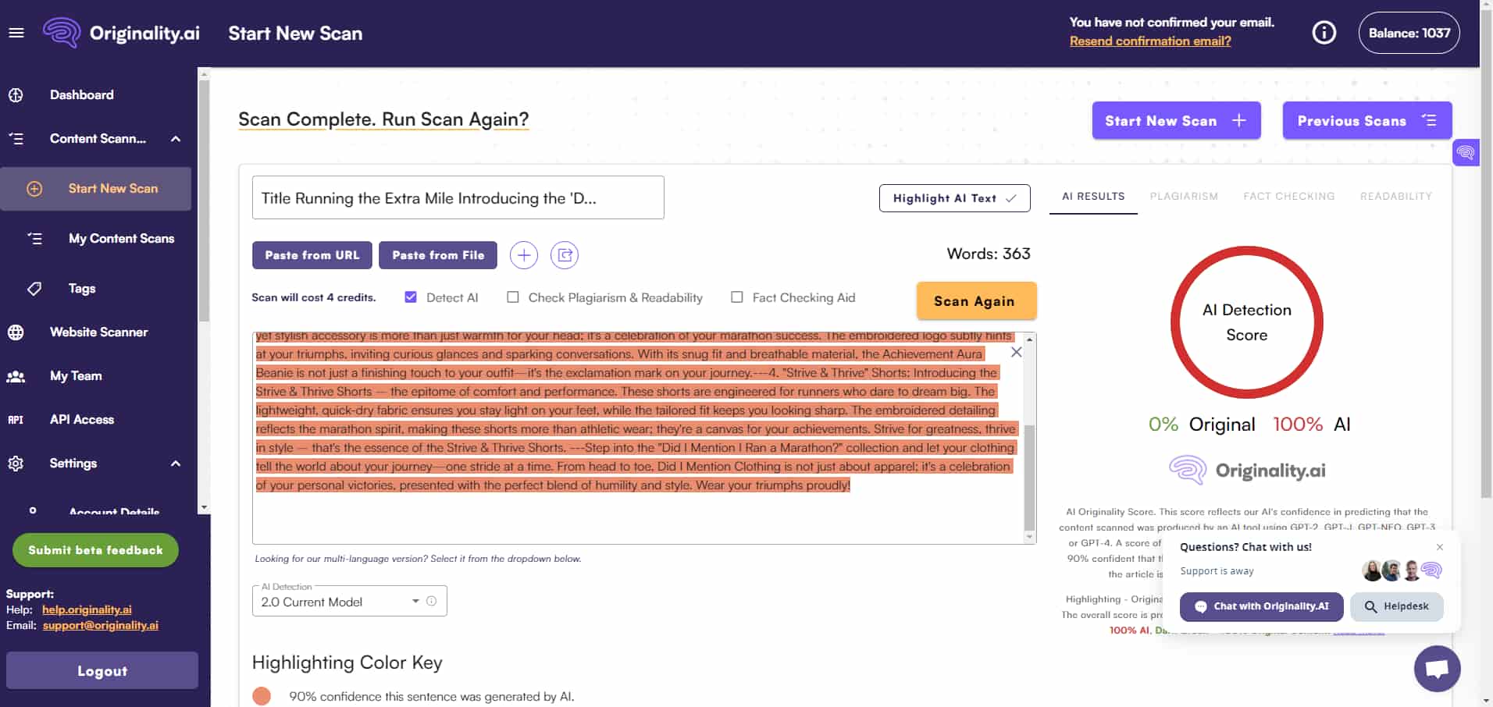This screenshot has height=707, width=1493.
Task: Uncheck the Detect AI checkbox
Action: tap(411, 297)
